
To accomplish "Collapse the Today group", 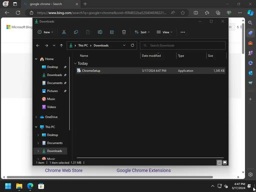I will 75,63.
